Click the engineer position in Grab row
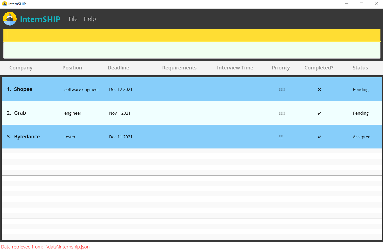 (73, 113)
